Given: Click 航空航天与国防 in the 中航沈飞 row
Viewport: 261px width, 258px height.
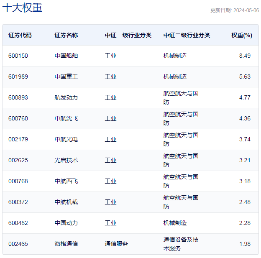Looking at the screenshot, I should coord(181,118).
